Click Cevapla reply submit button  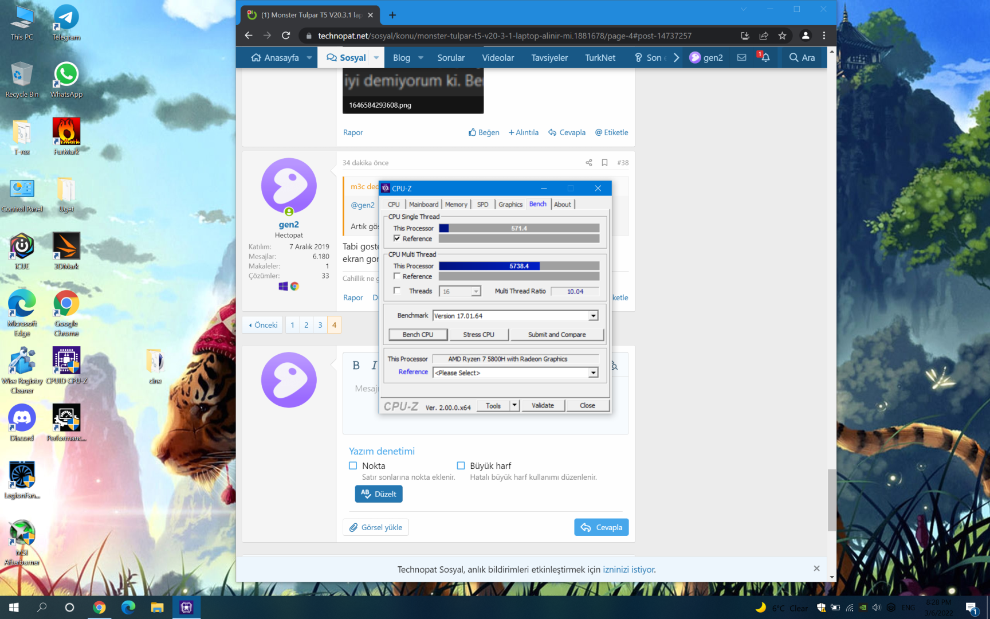(601, 527)
